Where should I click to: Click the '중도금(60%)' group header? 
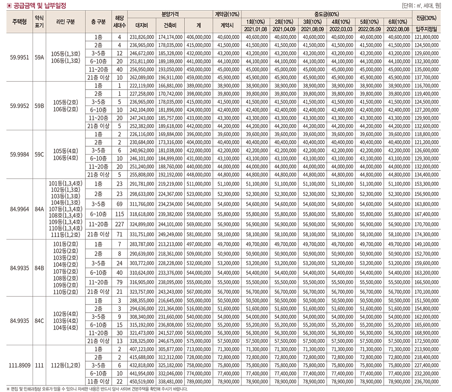click(x=327, y=14)
